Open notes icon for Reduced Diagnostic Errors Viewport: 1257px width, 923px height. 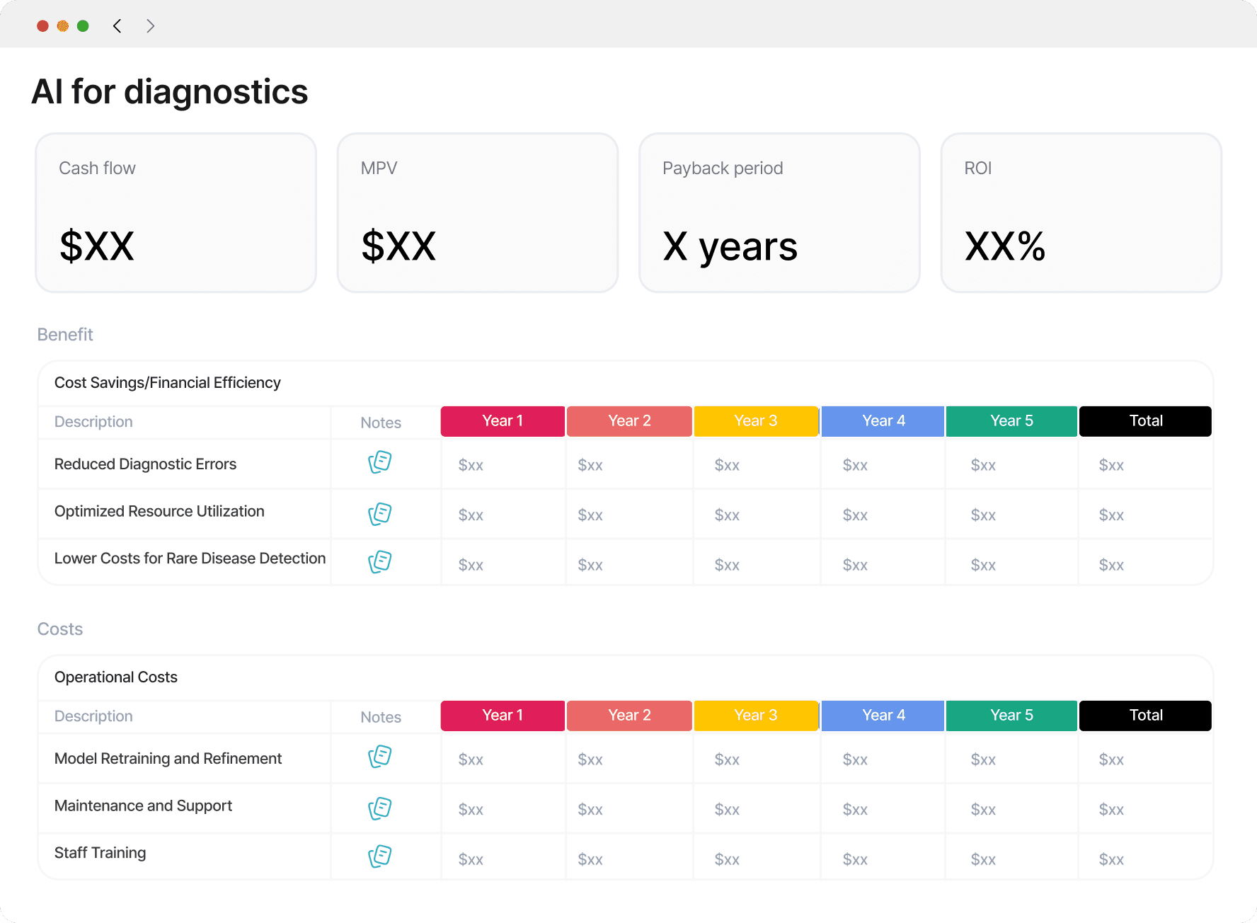(x=380, y=462)
